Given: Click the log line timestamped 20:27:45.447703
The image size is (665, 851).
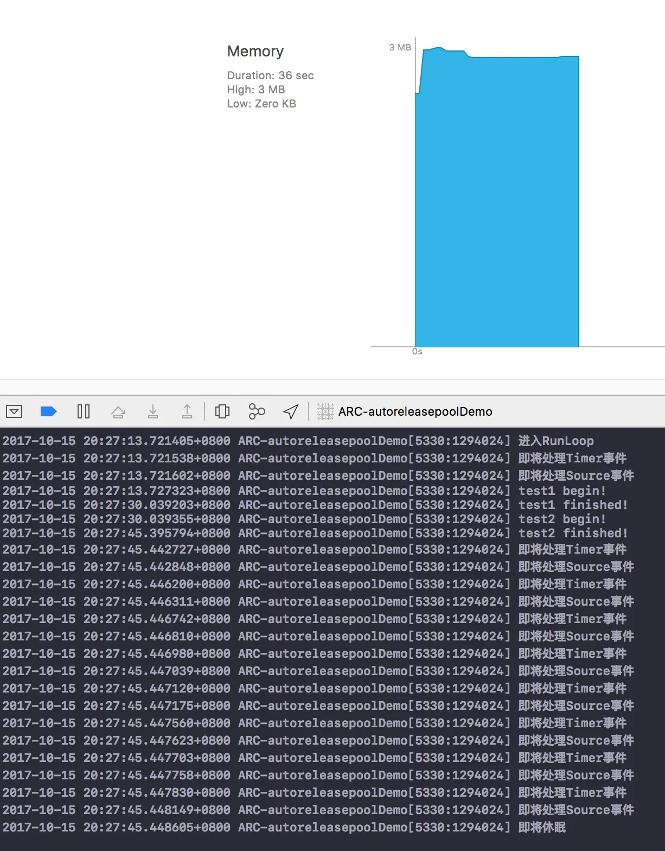Looking at the screenshot, I should [x=315, y=758].
